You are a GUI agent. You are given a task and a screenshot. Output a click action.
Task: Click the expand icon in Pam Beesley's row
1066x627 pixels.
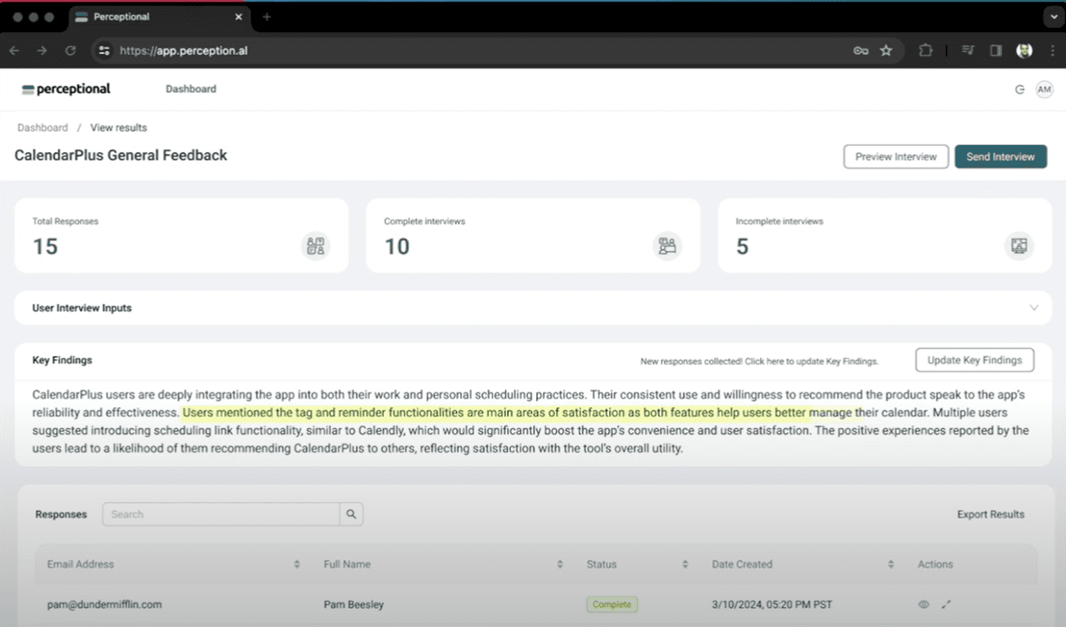click(x=946, y=604)
